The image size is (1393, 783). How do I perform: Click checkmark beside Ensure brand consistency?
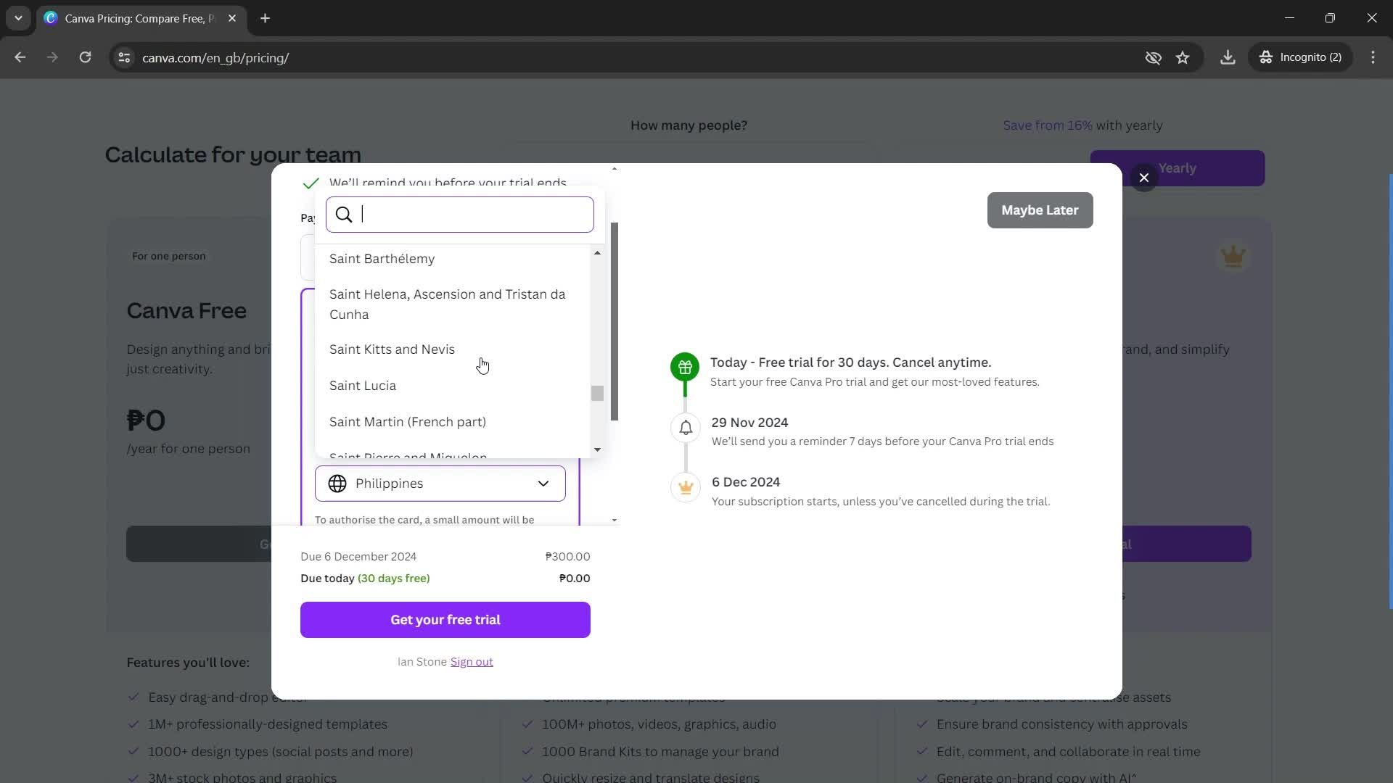pyautogui.click(x=921, y=724)
